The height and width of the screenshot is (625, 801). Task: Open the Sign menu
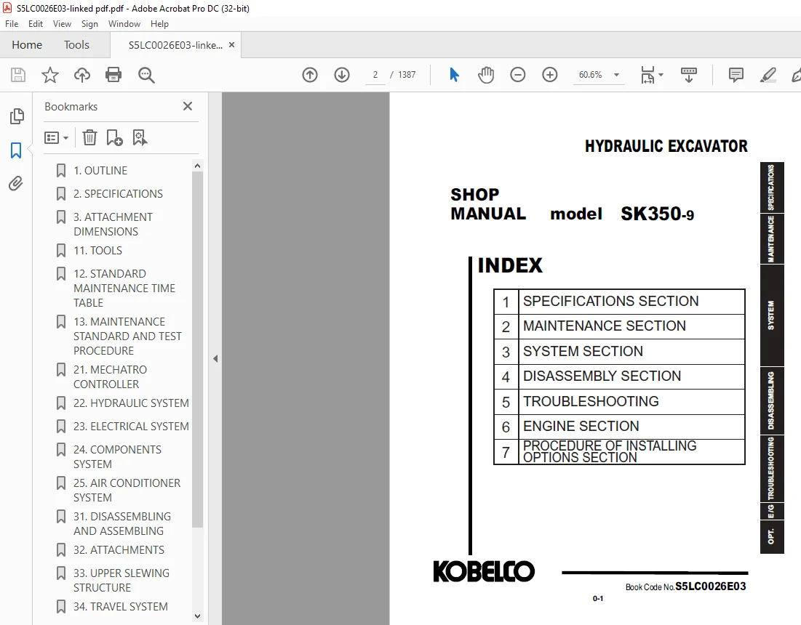click(89, 24)
